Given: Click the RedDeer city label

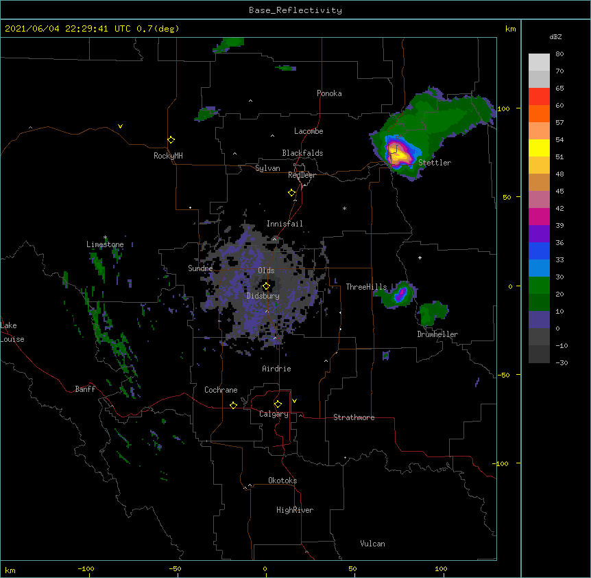Looking at the screenshot, I should (x=302, y=175).
